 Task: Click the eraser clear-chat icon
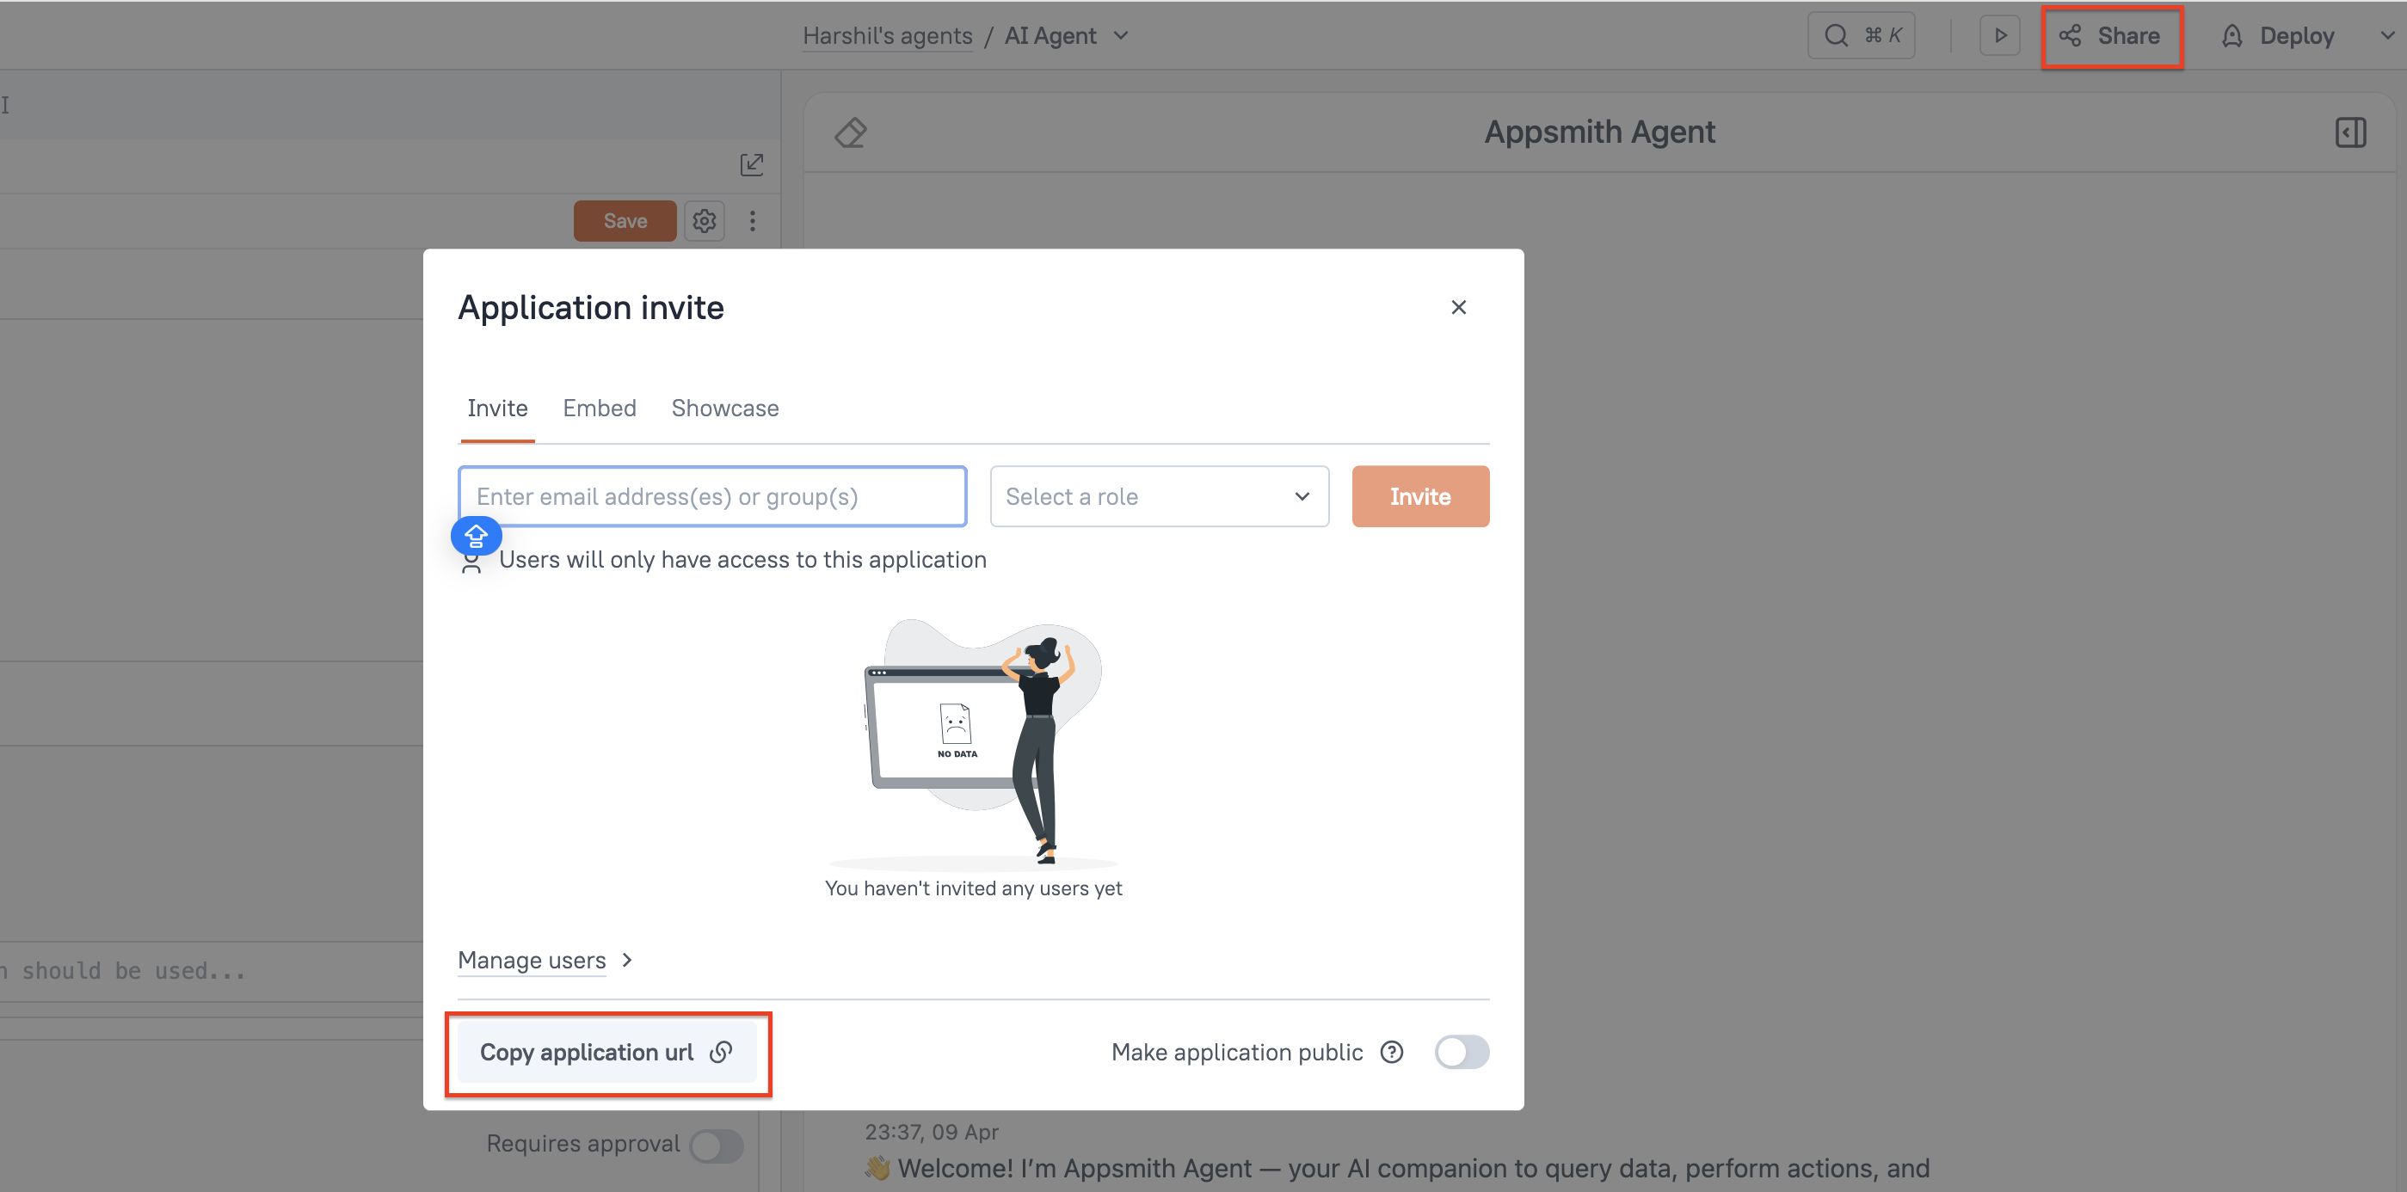(x=850, y=132)
